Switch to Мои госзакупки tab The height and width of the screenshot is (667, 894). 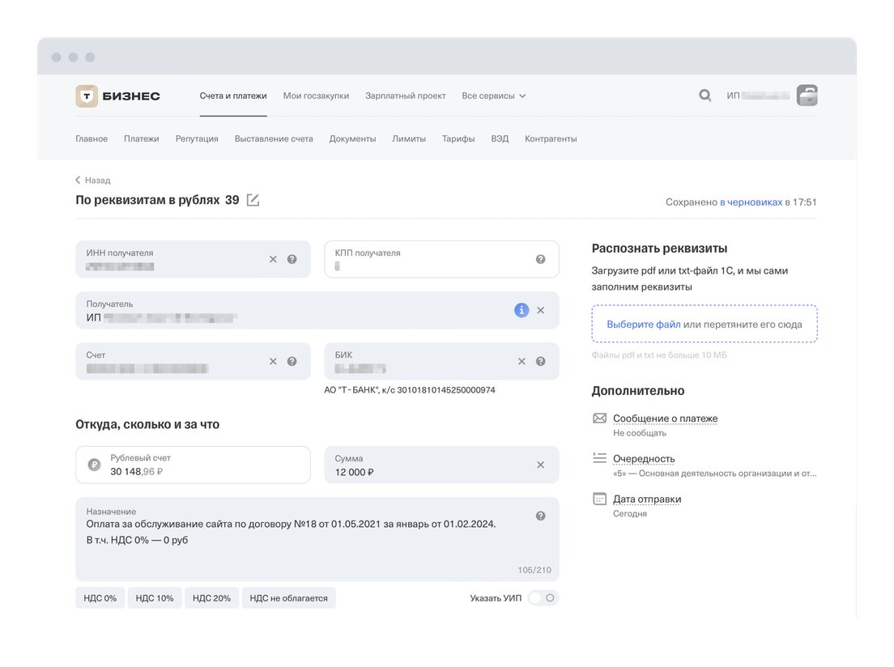316,96
